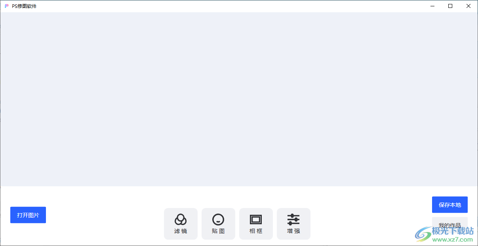Click the 贴图 text label
This screenshot has height=246, width=478.
pyautogui.click(x=218, y=231)
